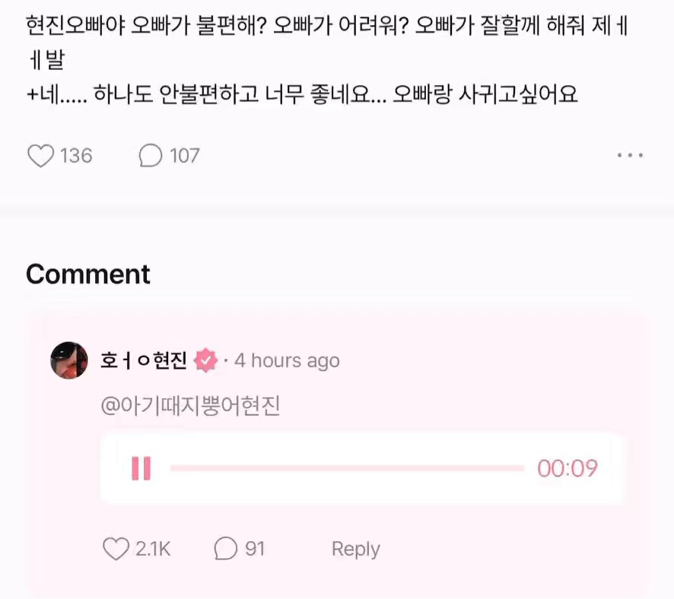The image size is (674, 599).
Task: Click the 107 comments count
Action: (x=184, y=155)
